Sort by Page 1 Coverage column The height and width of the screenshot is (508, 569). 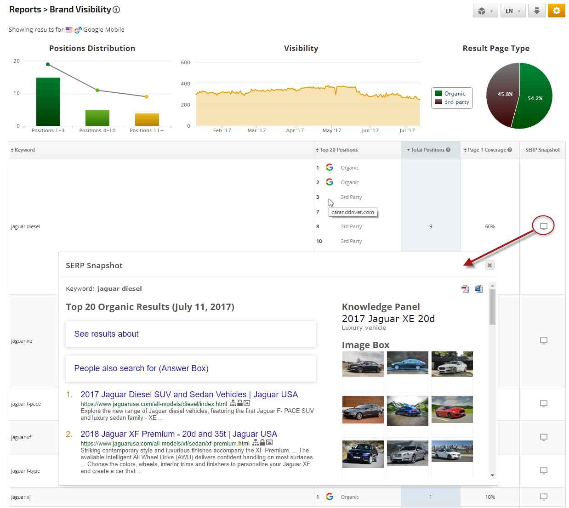coord(486,150)
